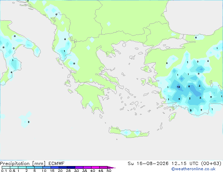The height and width of the screenshot is (172, 223).
Task: Open the weatheronline.co.uk copyright link
Action: (193, 169)
